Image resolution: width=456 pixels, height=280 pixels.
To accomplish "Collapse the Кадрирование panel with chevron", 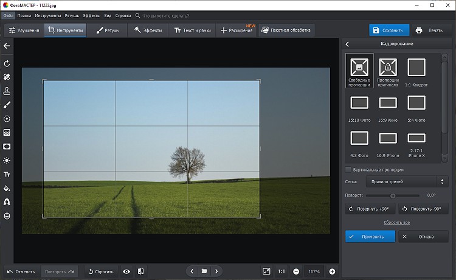I will click(347, 44).
